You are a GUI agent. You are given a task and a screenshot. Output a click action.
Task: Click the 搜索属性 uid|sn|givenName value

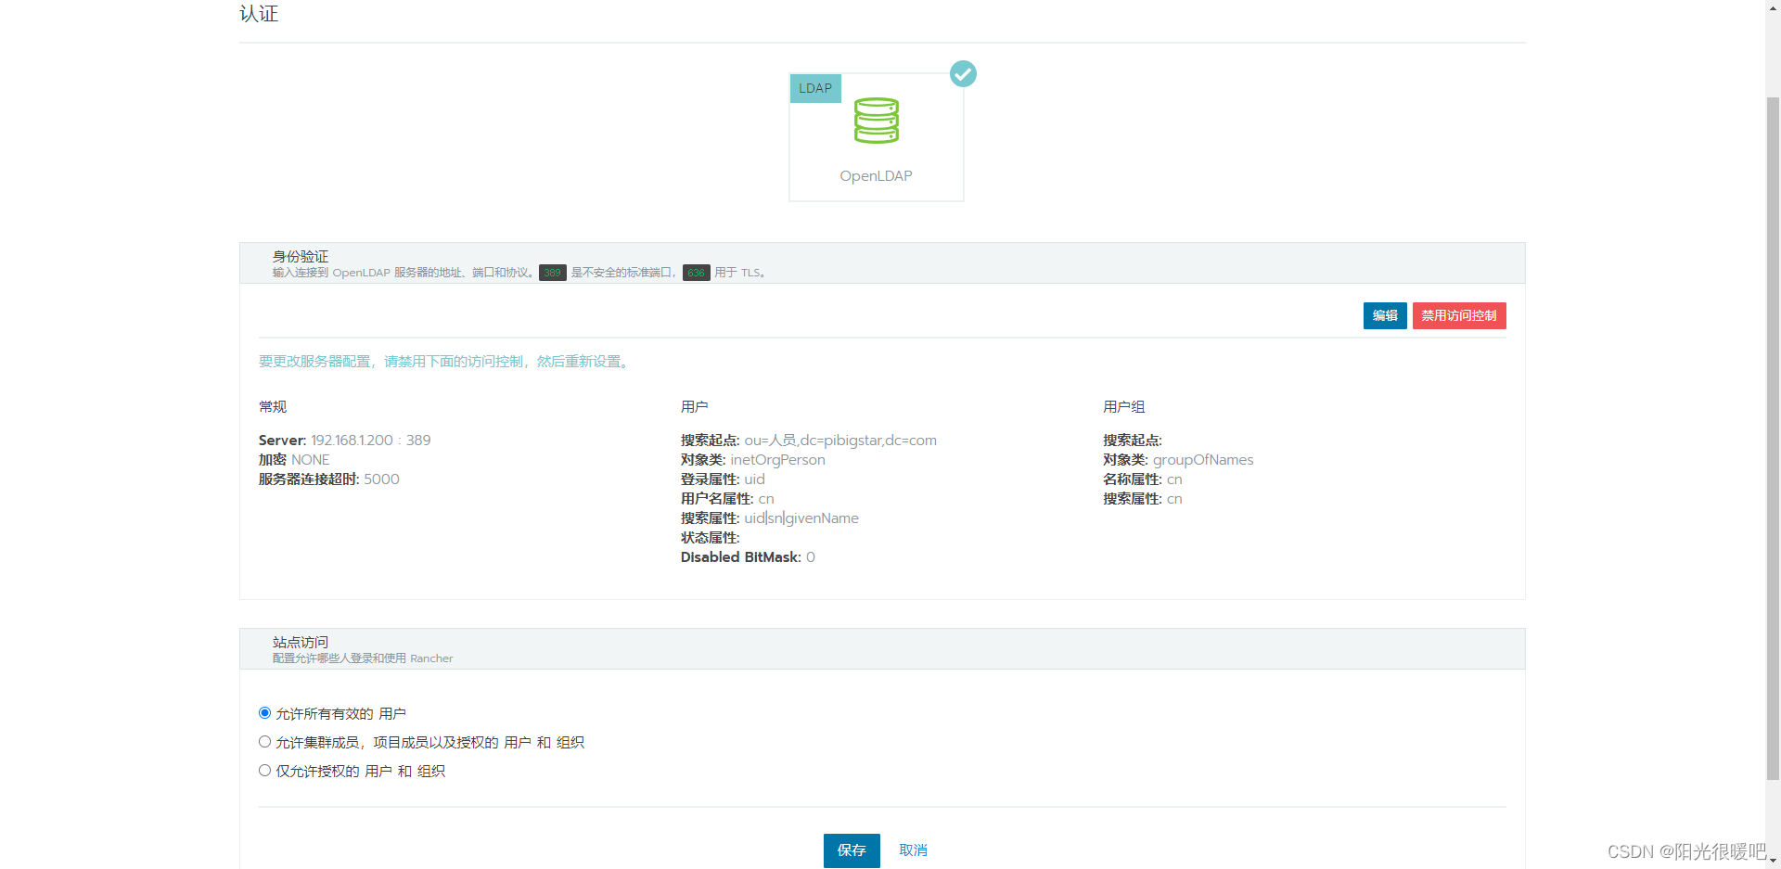[x=801, y=518]
